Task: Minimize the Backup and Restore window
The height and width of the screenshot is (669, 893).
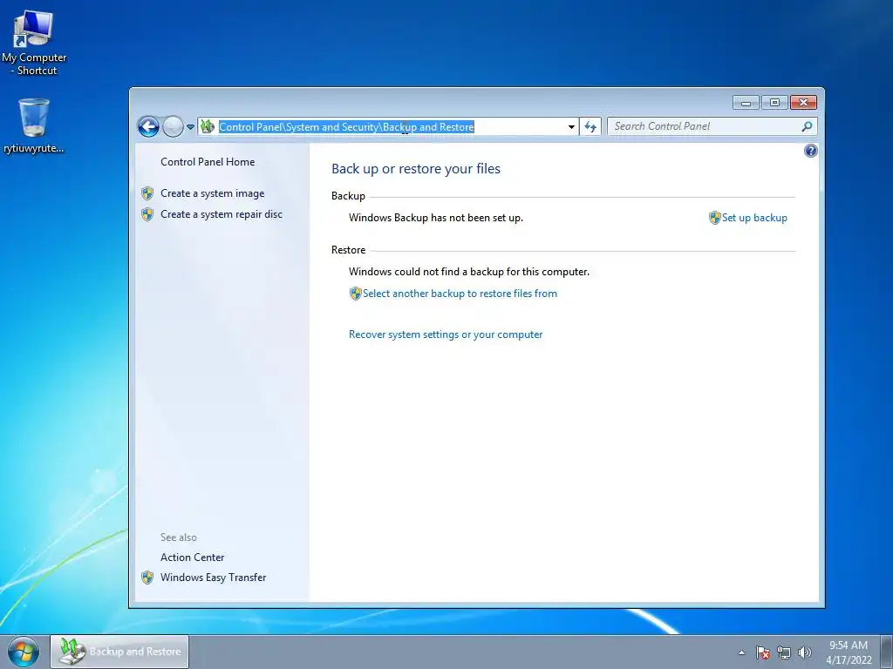Action: [746, 103]
